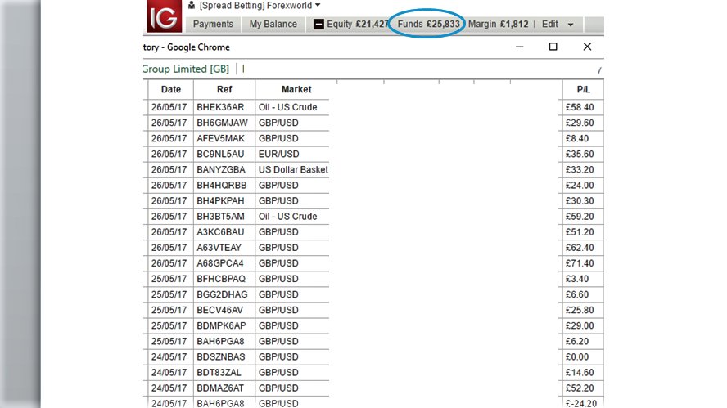The image size is (727, 408).
Task: Open the Payments tab
Action: pyautogui.click(x=214, y=24)
